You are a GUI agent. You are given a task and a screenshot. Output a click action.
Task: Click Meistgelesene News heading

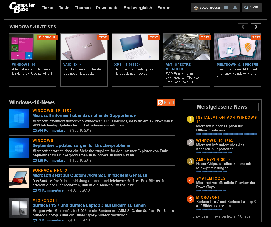coord(222,107)
